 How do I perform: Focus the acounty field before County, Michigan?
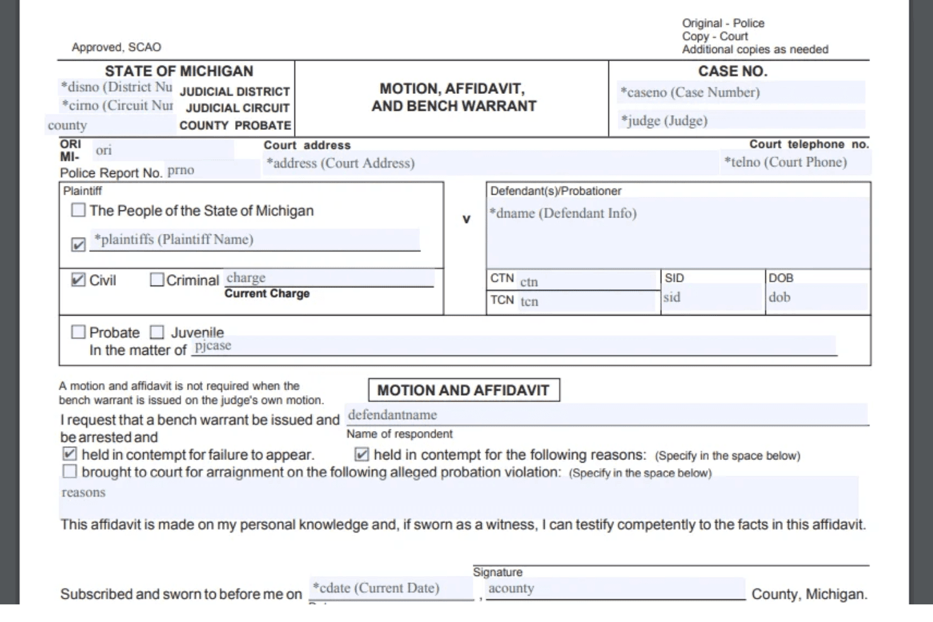point(615,588)
